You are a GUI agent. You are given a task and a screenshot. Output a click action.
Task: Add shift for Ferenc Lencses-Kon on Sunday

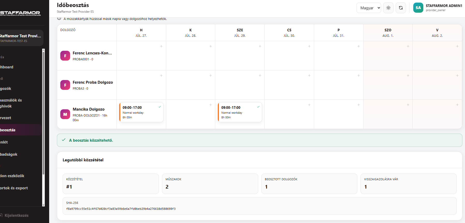[457, 46]
